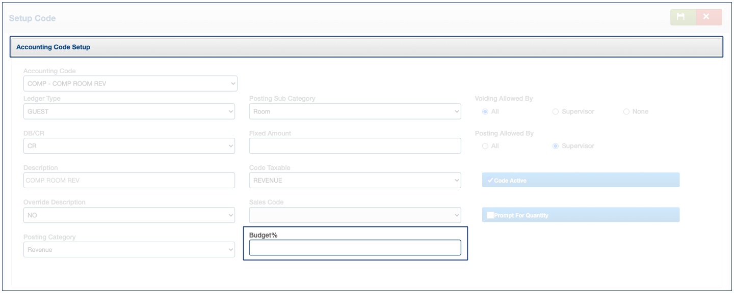Expand the Code Taxable dropdown
Image resolution: width=734 pixels, height=293 pixels.
point(355,180)
